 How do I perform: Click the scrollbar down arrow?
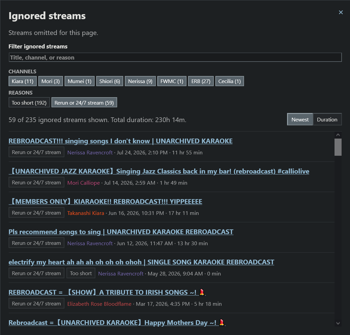point(338,323)
